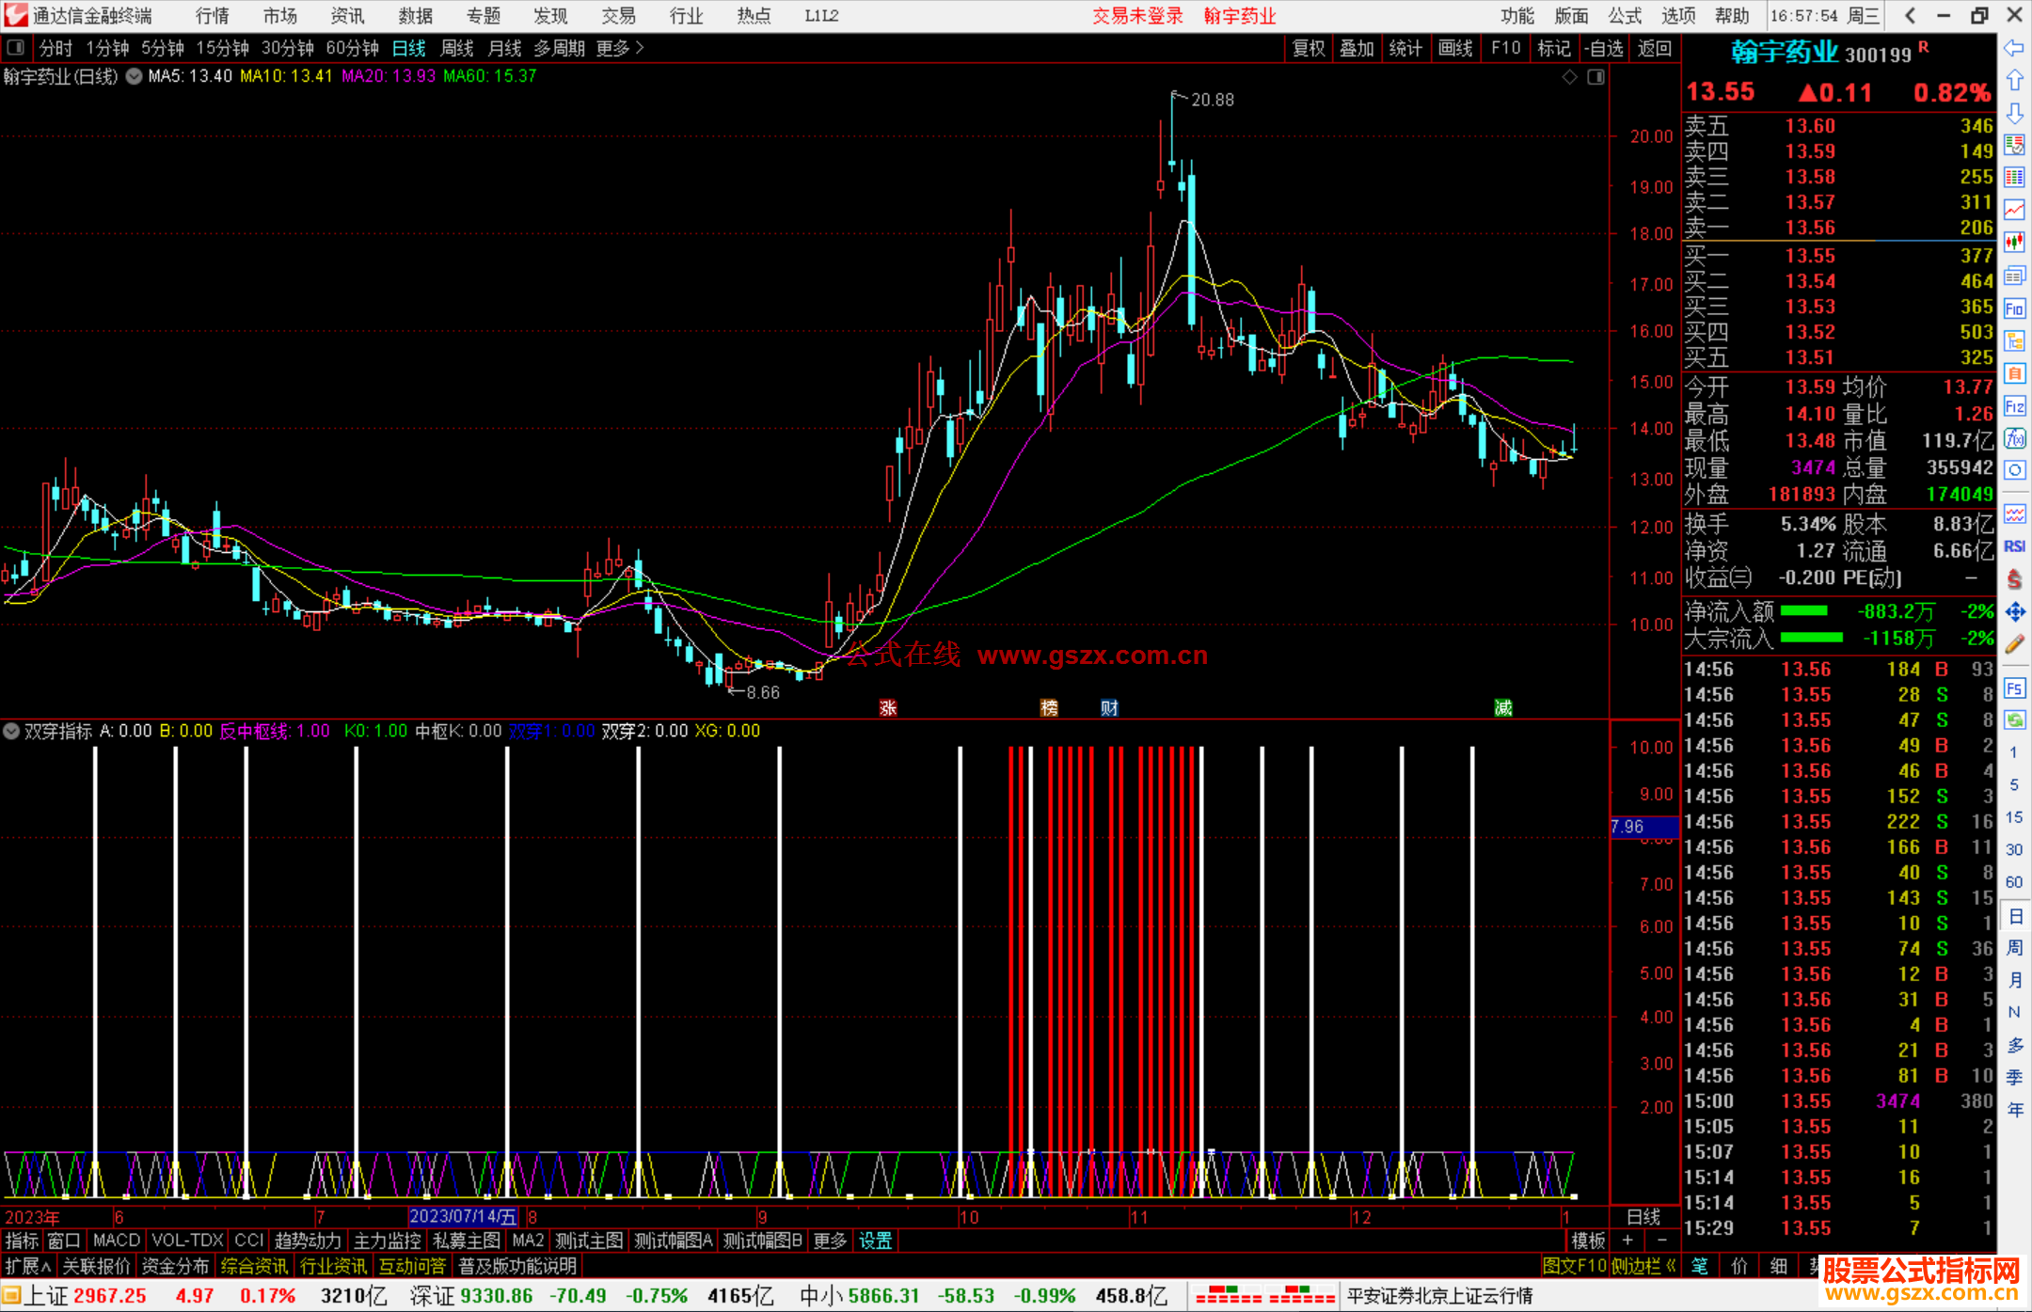Expand the 扩展 panel arrow
This screenshot has height=1312, width=2032.
(x=28, y=1266)
